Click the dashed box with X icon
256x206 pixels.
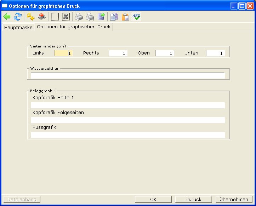[x=66, y=17]
